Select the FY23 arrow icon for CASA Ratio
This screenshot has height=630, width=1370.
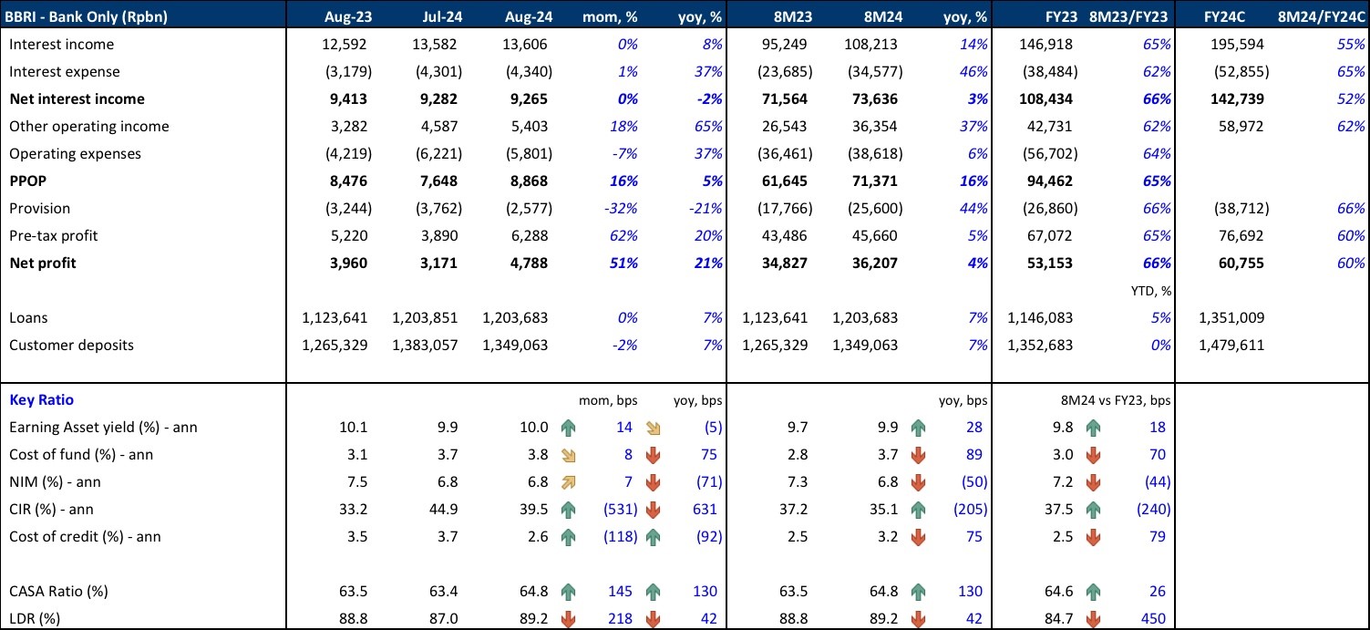coord(1094,591)
